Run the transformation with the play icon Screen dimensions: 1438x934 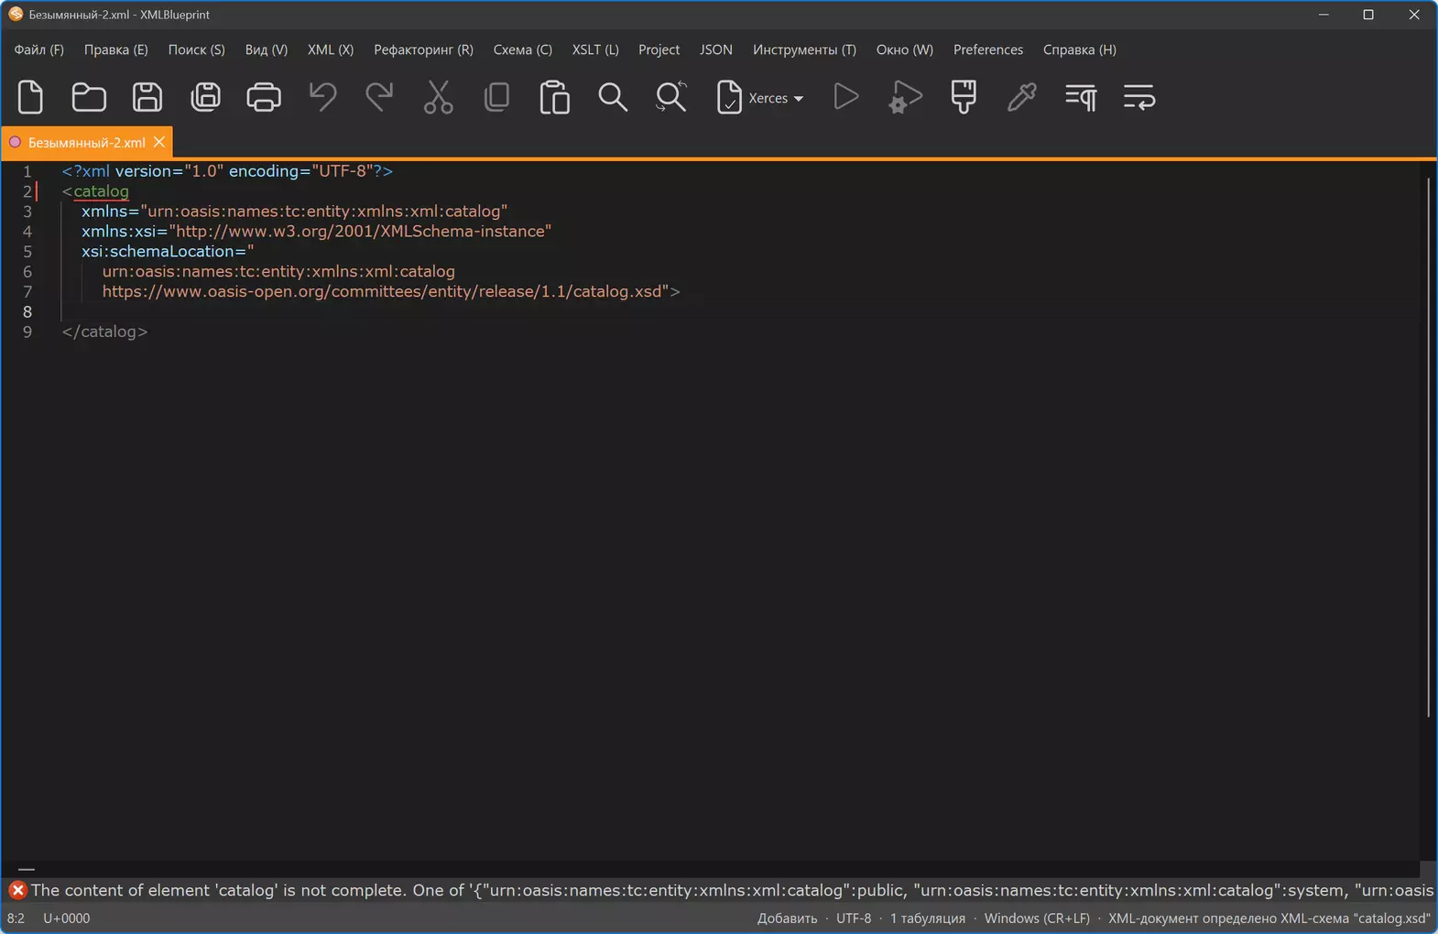click(846, 97)
